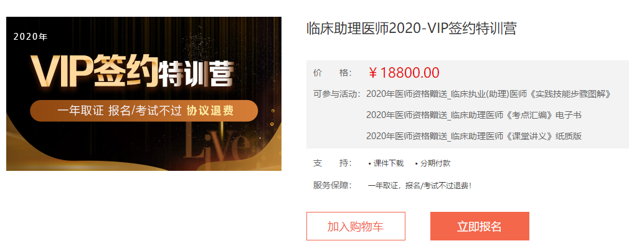This screenshot has height=251, width=629.
Task: Click the 协议退费 text on the banner
Action: point(210,111)
